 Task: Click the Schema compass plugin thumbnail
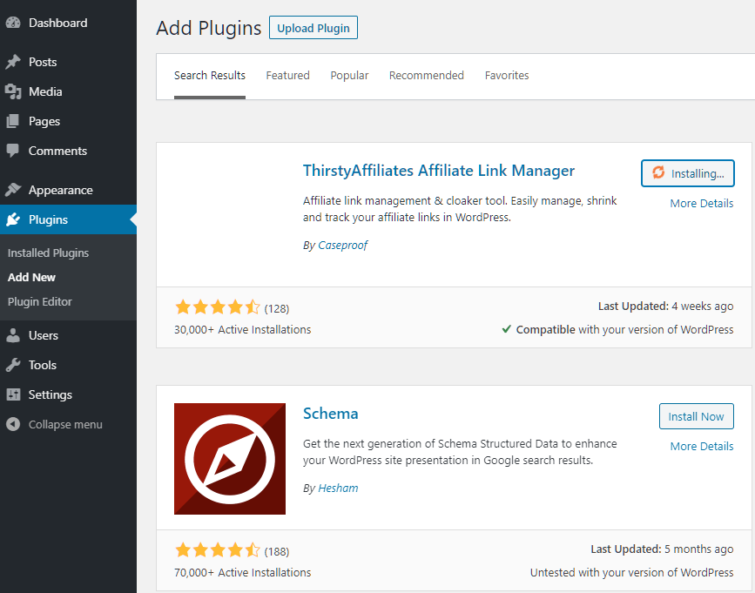coord(230,459)
